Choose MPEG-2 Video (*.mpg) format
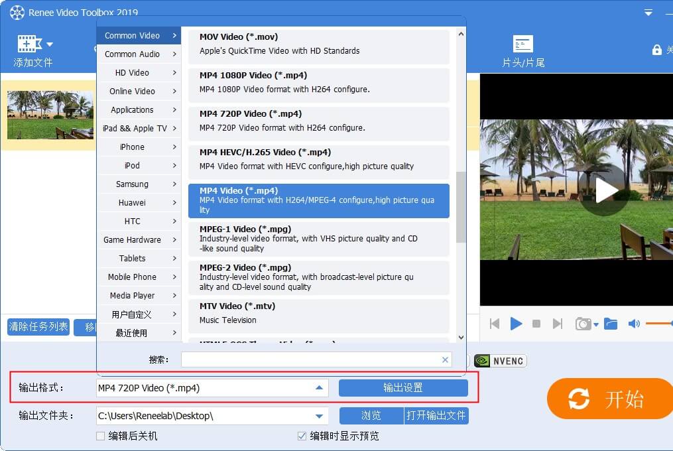Image resolution: width=673 pixels, height=451 pixels. (319, 278)
